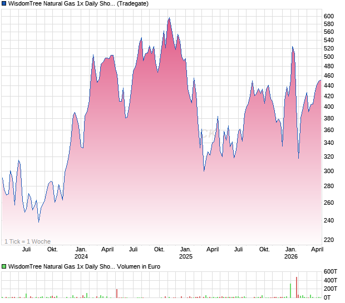
Task: Click the tall green volume bar at January 2026
Action: click(x=290, y=291)
